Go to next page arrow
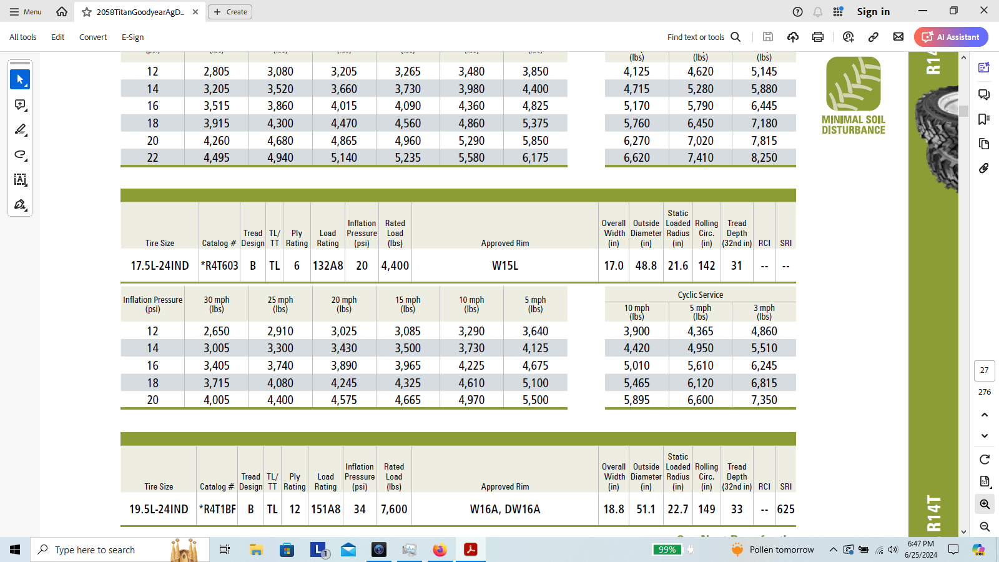This screenshot has width=999, height=562. [985, 436]
